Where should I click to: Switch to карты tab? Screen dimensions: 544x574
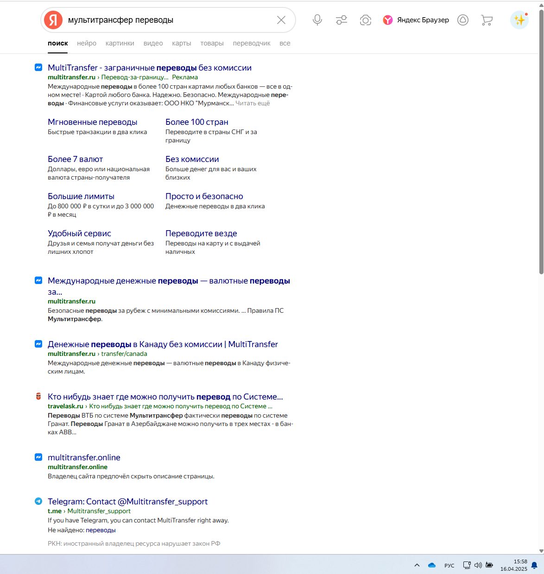tap(182, 43)
